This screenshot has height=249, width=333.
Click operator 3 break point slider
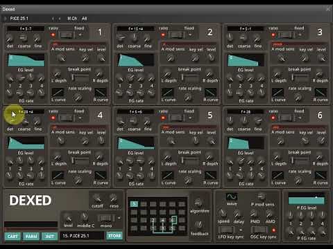point(300,77)
